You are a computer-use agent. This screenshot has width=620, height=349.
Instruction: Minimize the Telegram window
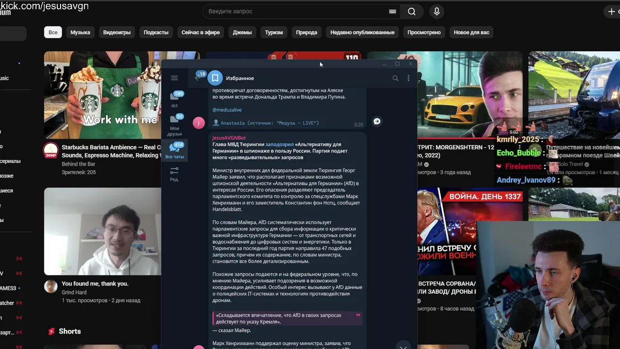pos(384,64)
